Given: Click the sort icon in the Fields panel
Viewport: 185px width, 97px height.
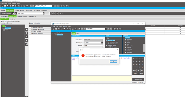Looking at the screenshot, I should pyautogui.click(x=108, y=38).
